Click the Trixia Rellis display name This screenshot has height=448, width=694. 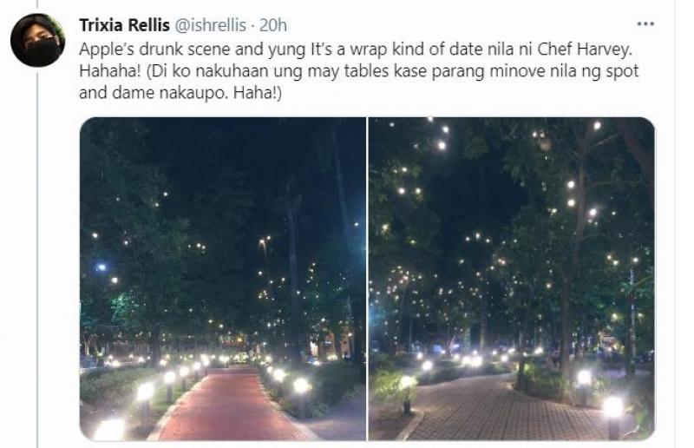(124, 25)
